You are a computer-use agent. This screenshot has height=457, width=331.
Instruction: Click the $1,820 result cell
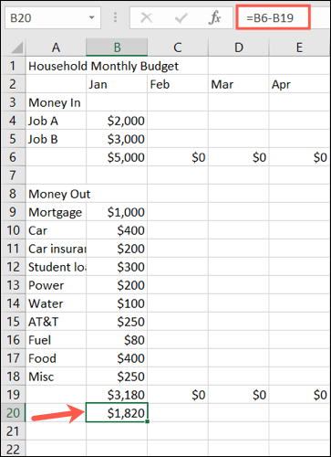pyautogui.click(x=117, y=413)
